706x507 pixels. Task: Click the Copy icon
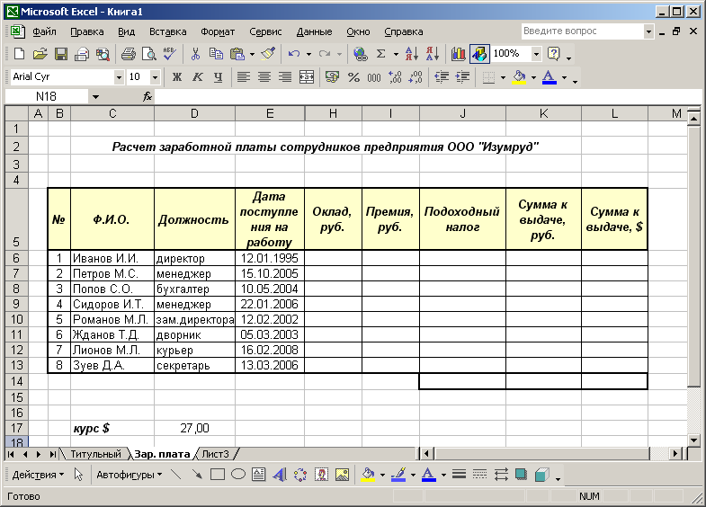click(216, 54)
